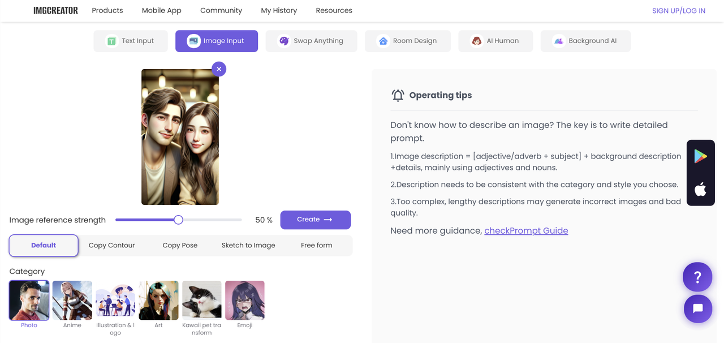Choose the Copy Contour mode

(x=112, y=246)
